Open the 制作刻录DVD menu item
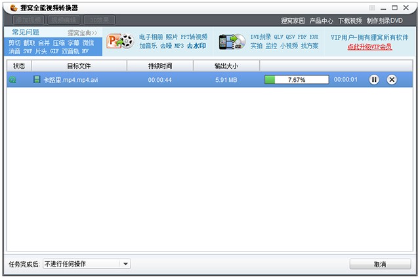Viewport: 420px width, 279px height. tap(385, 20)
